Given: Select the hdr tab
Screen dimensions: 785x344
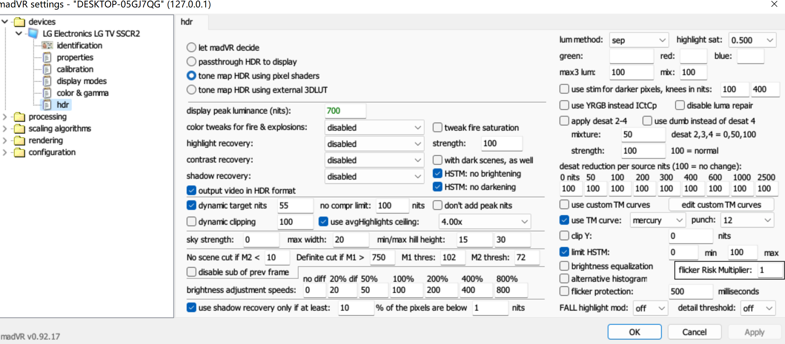Looking at the screenshot, I should pos(187,22).
